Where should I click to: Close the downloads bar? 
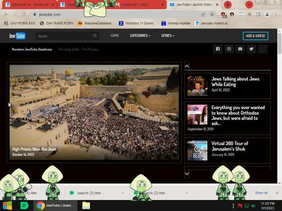(x=277, y=193)
